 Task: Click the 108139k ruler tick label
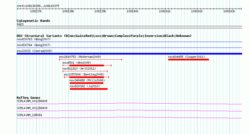tap(100, 11)
